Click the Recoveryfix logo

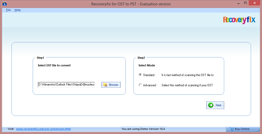click(239, 20)
